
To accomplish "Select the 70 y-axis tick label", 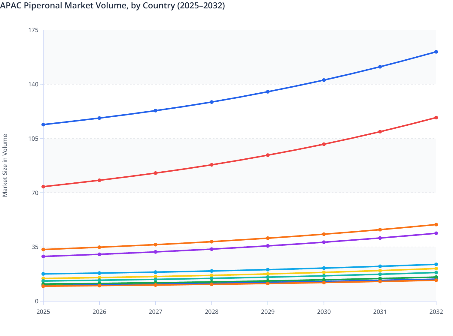I will [36, 193].
